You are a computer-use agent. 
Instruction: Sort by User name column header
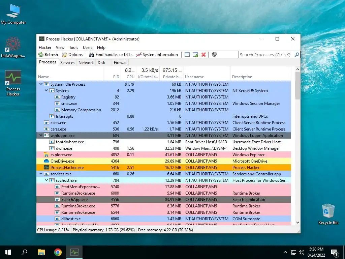[207, 74]
